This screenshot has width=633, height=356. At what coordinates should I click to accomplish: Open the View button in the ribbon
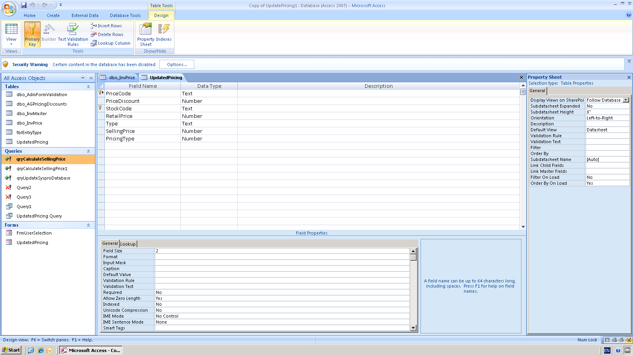pos(11,34)
